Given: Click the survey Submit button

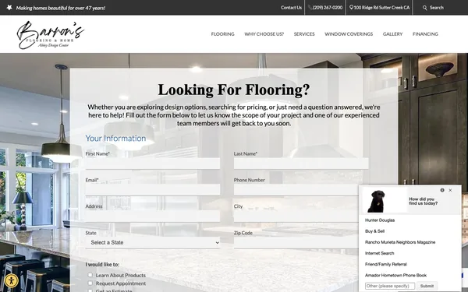Looking at the screenshot, I should 427,286.
